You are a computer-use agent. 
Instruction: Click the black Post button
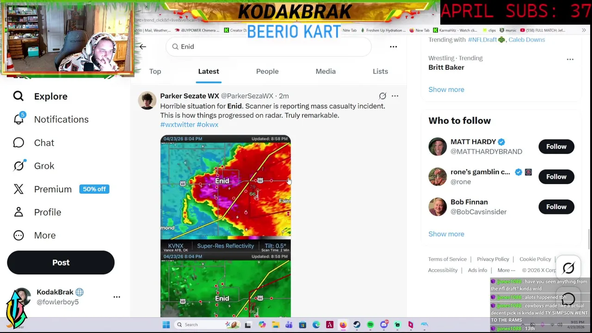(61, 262)
